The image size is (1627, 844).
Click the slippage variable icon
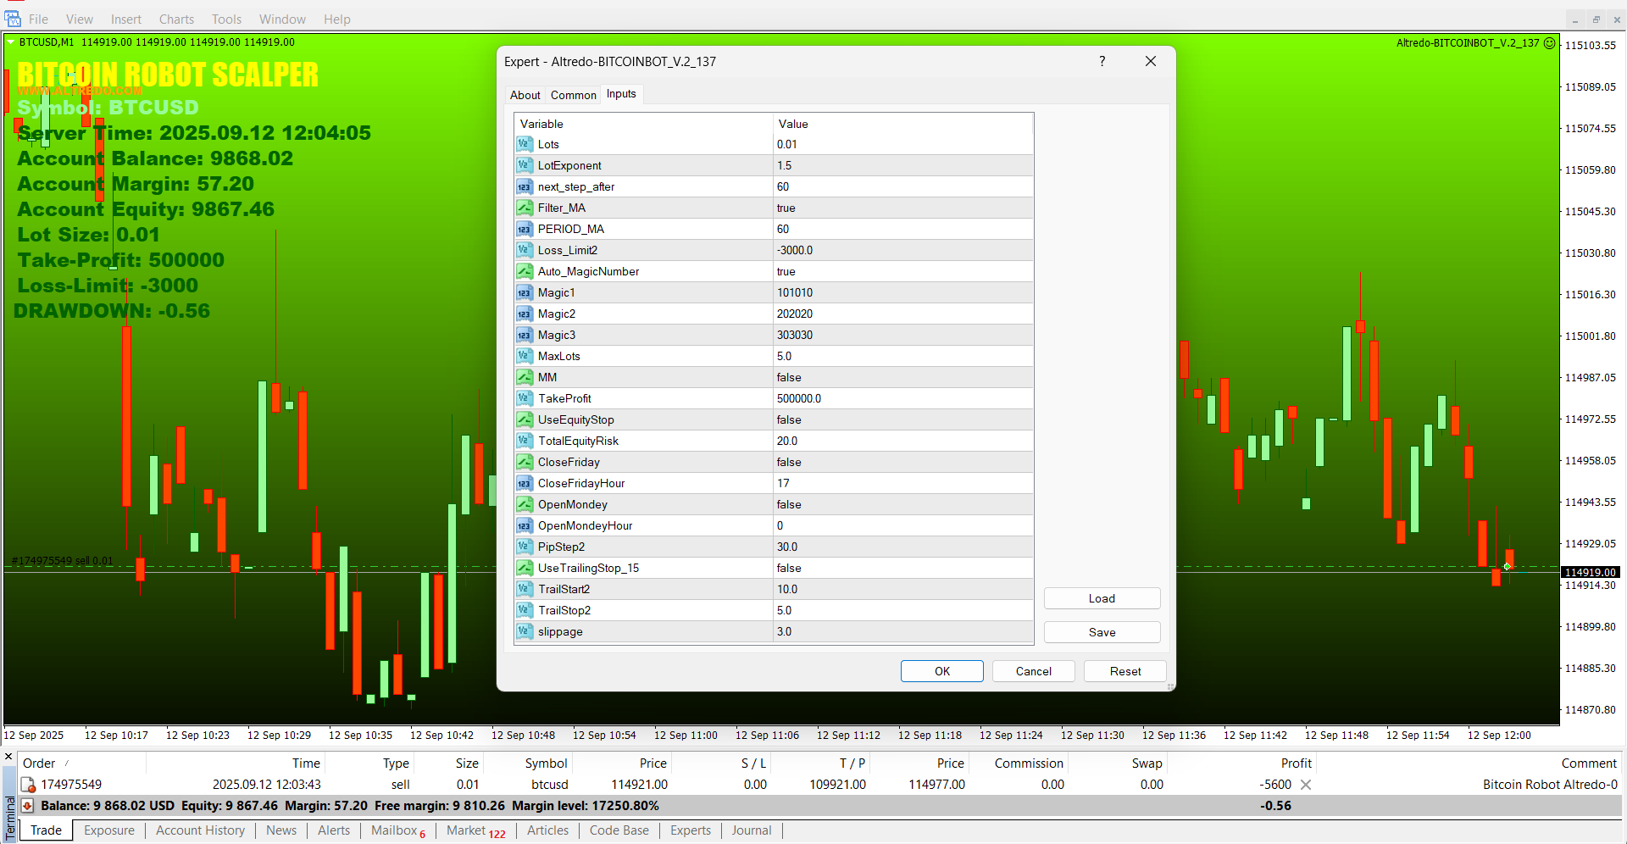click(x=524, y=631)
